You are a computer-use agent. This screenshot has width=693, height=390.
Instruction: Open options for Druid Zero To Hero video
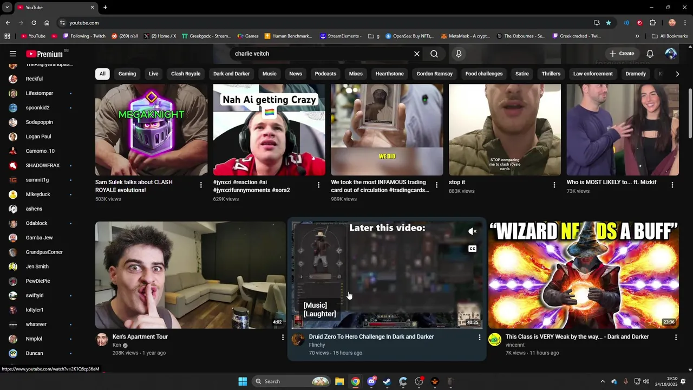pos(479,337)
